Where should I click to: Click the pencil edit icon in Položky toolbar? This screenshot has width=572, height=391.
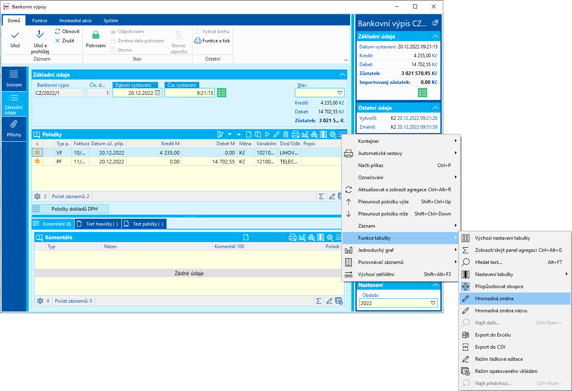[276, 134]
